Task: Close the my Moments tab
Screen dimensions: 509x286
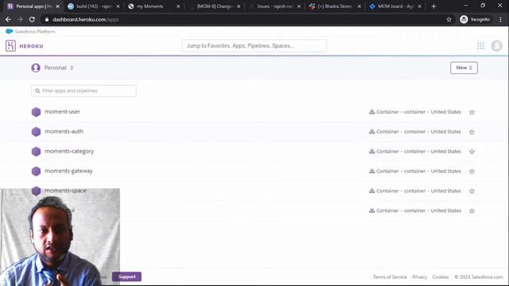Action: click(178, 6)
